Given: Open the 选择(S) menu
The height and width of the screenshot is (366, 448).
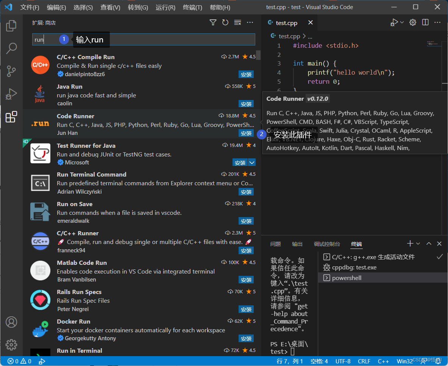Looking at the screenshot, I should pos(83,7).
